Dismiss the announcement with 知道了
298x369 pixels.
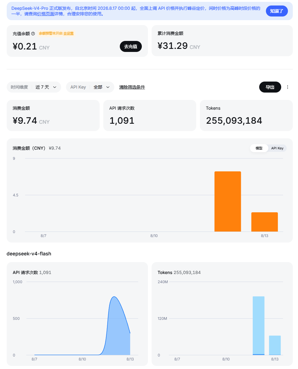tap(277, 11)
